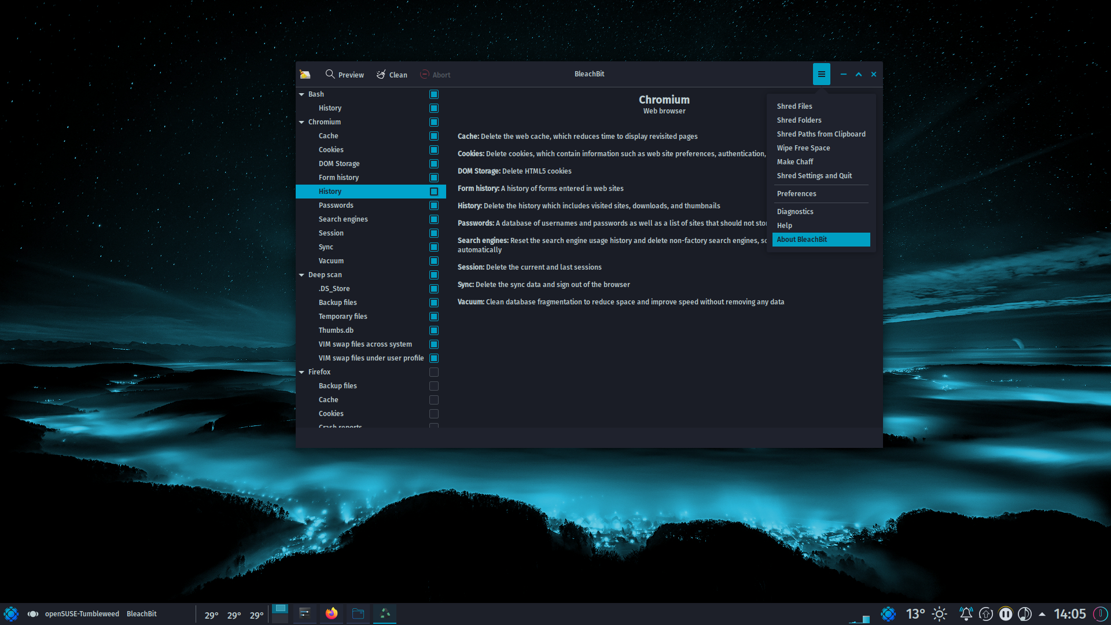Open the weather widget showing 13°
Viewport: 1111px width, 625px height.
tap(915, 614)
